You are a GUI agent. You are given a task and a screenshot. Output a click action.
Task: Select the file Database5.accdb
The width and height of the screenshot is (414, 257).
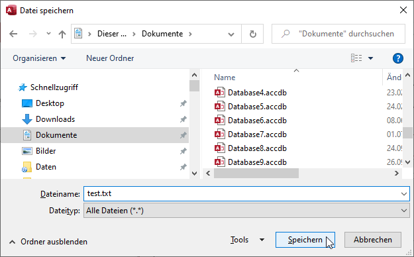pos(257,107)
